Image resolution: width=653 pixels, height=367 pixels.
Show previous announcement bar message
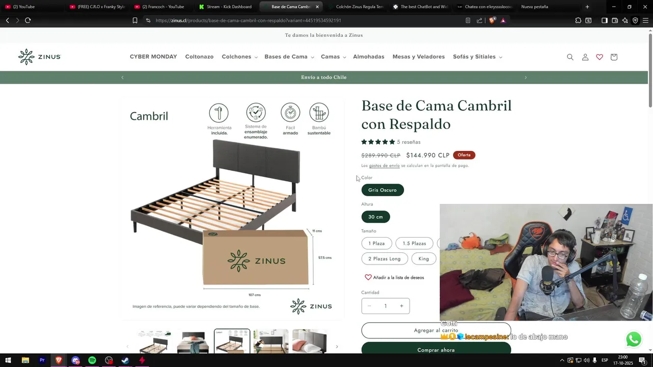(122, 77)
